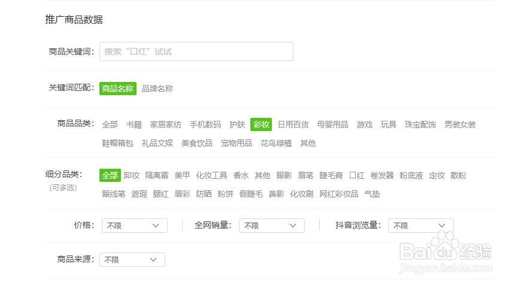The width and height of the screenshot is (521, 286).
Task: Toggle the 睫毛膏 subcategory
Action: coord(331,175)
